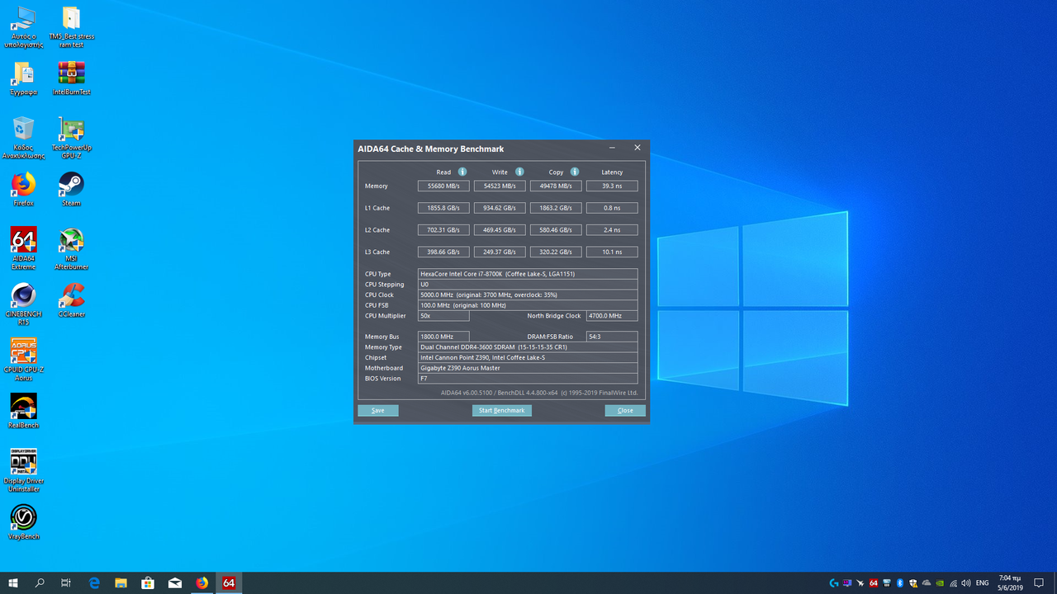Open Mail app from taskbar

175,583
